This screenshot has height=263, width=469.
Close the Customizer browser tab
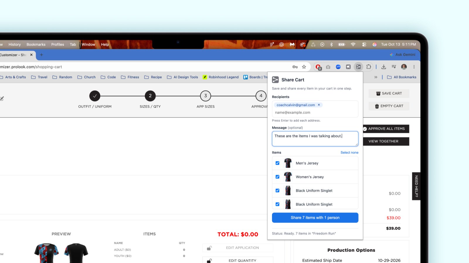click(31, 55)
